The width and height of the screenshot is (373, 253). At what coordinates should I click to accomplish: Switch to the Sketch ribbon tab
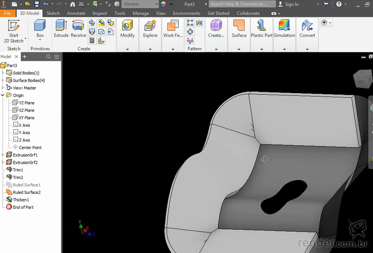click(53, 13)
